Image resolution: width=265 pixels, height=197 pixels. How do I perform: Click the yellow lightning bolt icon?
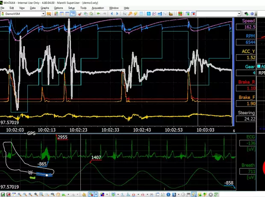pyautogui.click(x=135, y=14)
